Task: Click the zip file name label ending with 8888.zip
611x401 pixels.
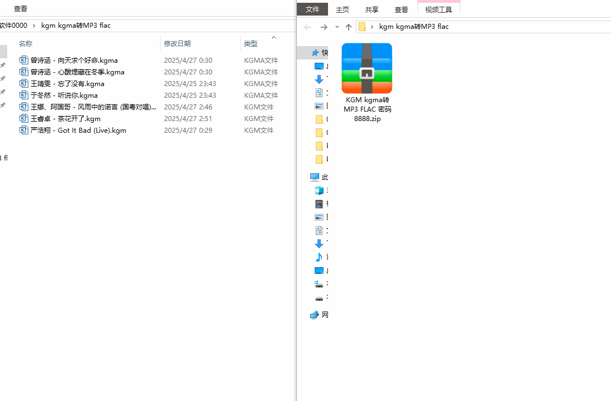Action: (x=367, y=109)
